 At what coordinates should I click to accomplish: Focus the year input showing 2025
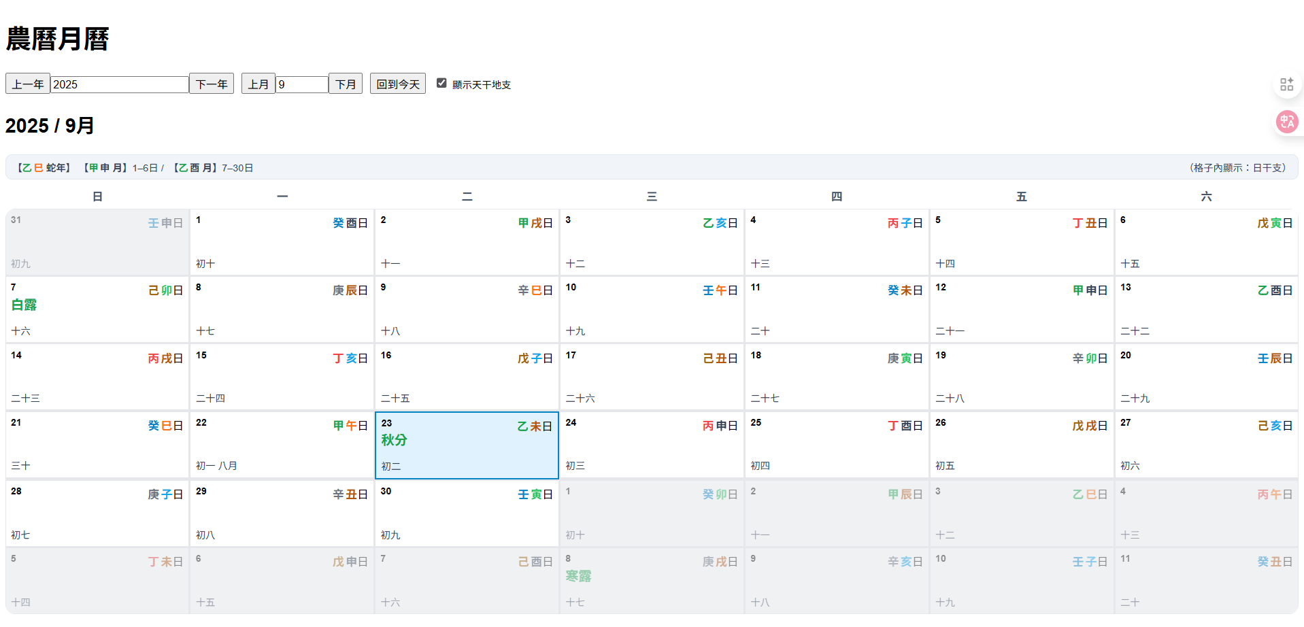[119, 84]
